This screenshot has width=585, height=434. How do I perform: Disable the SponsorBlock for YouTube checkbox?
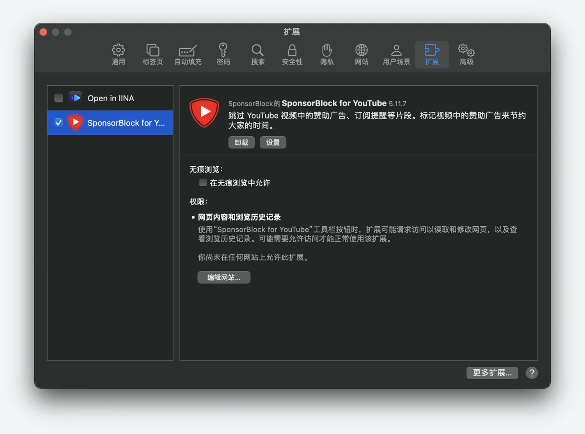click(58, 123)
